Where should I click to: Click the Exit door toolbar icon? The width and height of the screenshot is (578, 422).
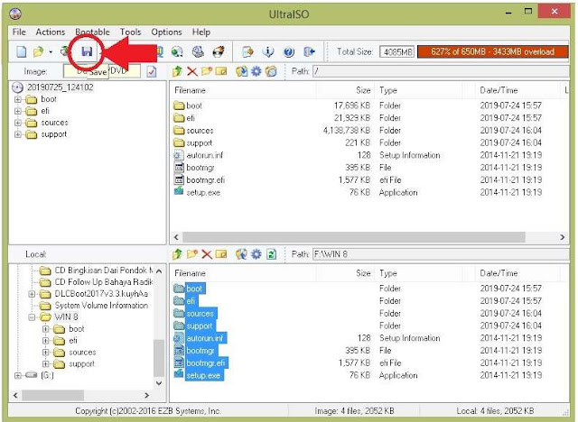pyautogui.click(x=309, y=52)
